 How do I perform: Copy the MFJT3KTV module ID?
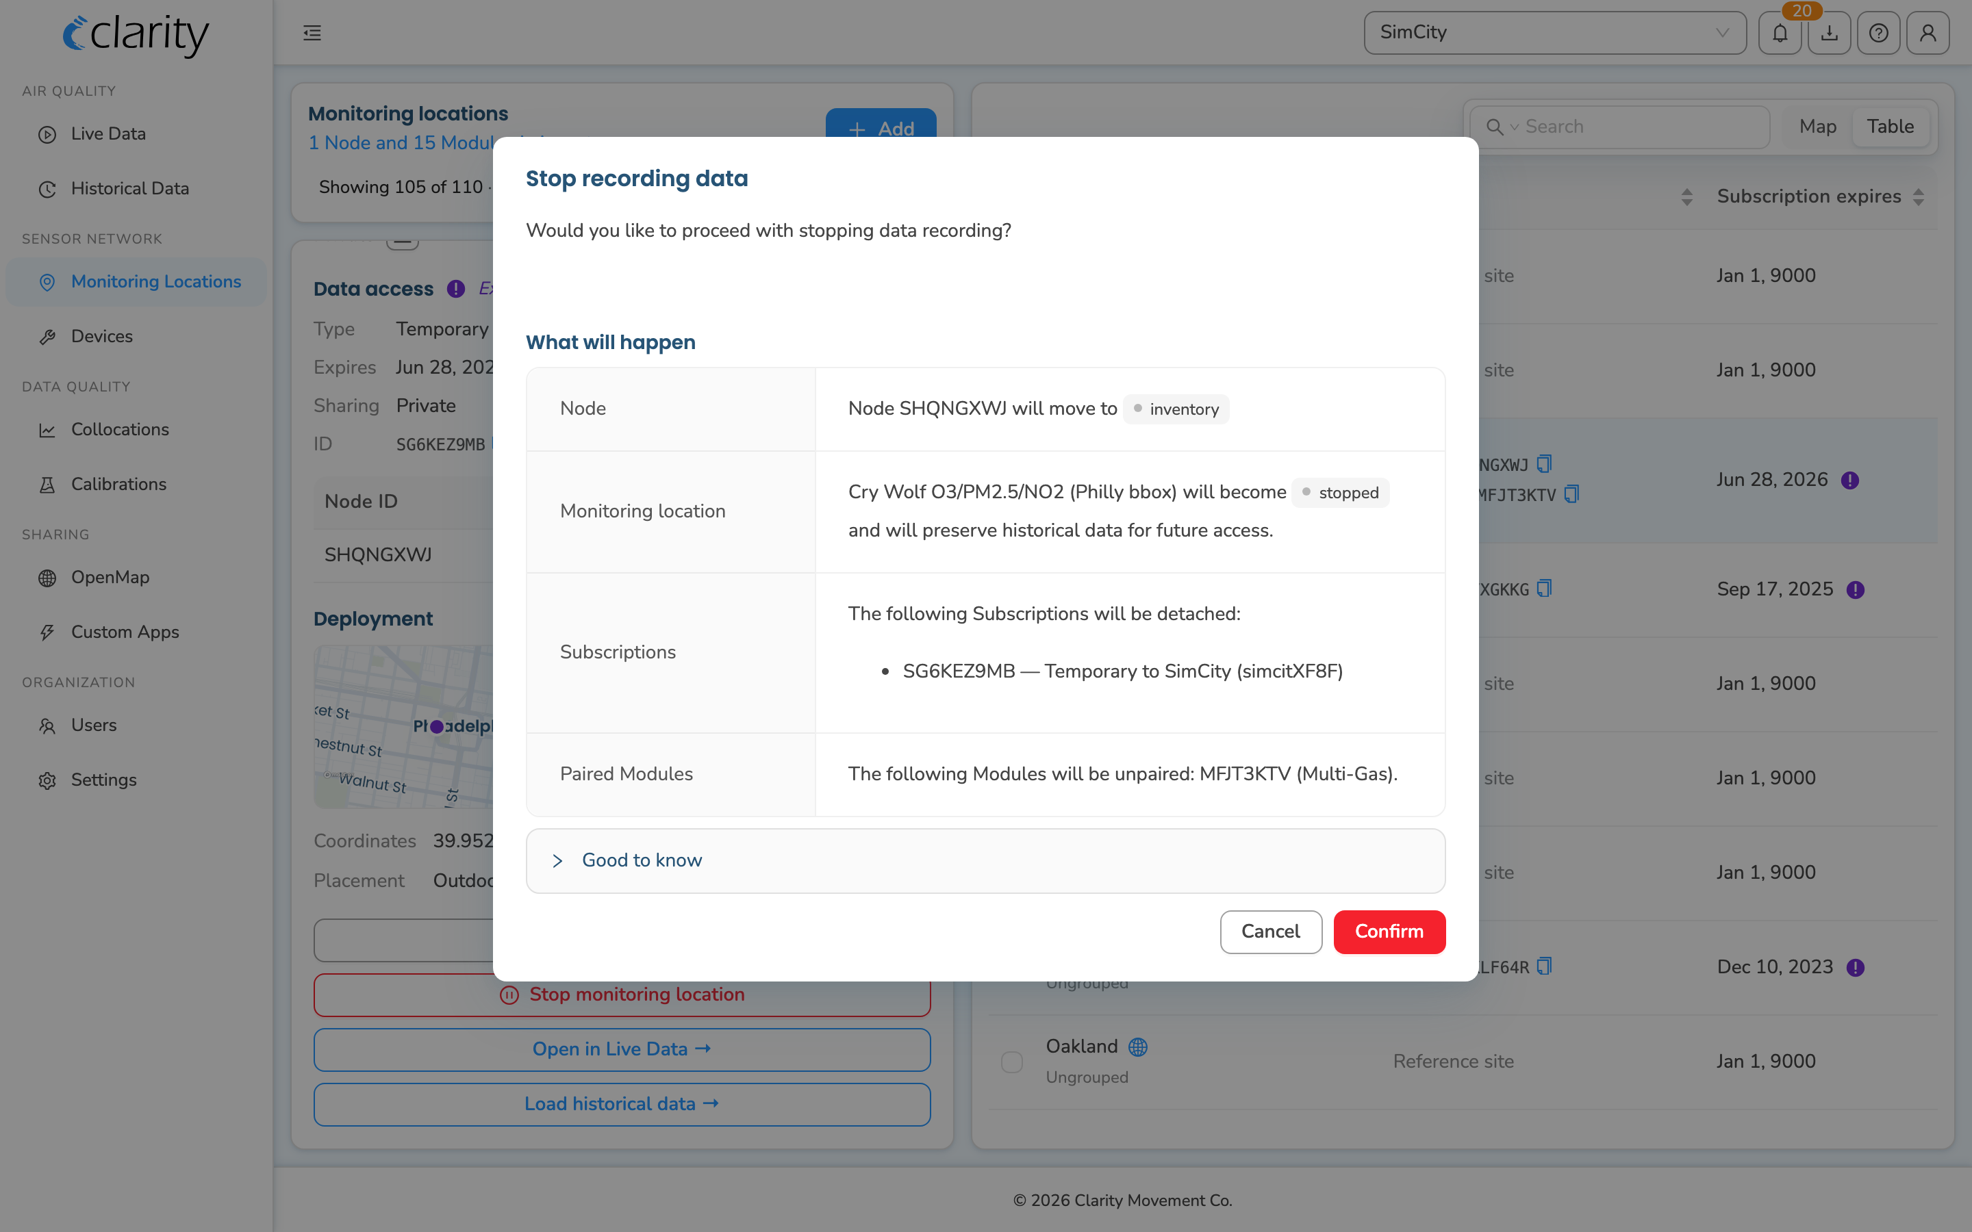tap(1571, 493)
